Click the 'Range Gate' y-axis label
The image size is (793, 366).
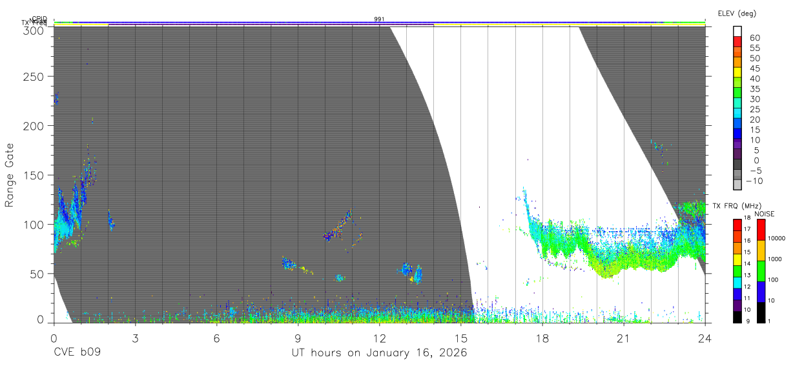(x=10, y=175)
